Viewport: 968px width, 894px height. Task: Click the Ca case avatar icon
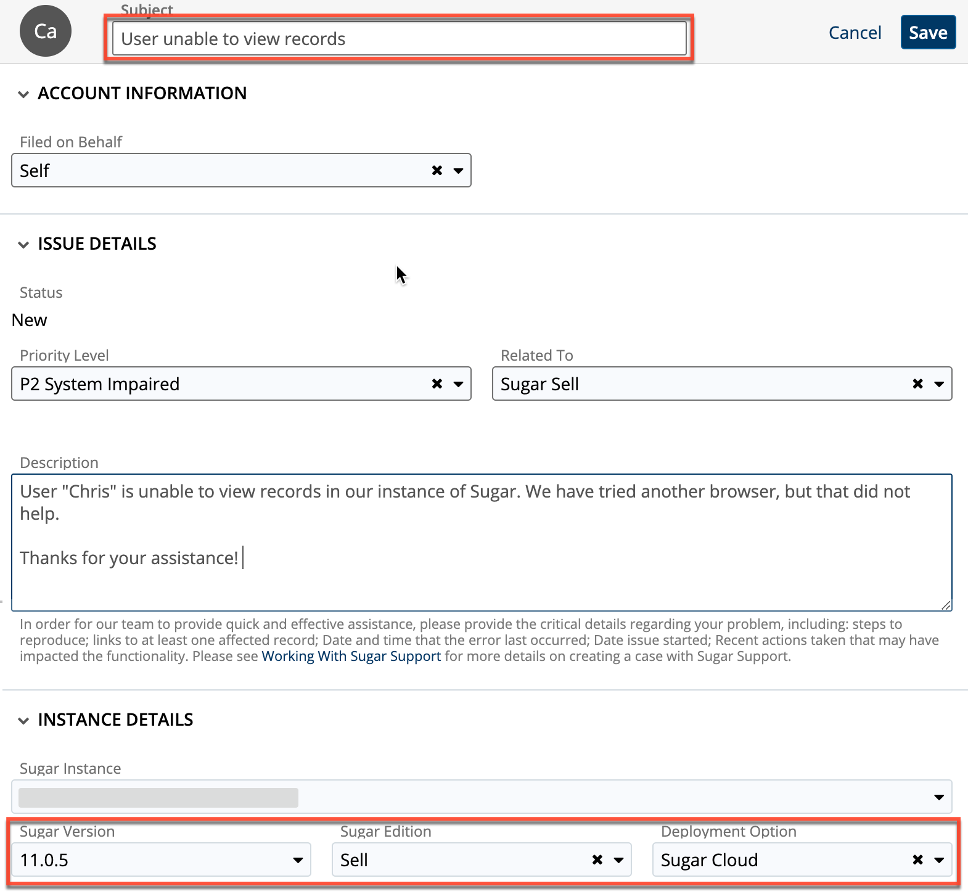pyautogui.click(x=46, y=31)
